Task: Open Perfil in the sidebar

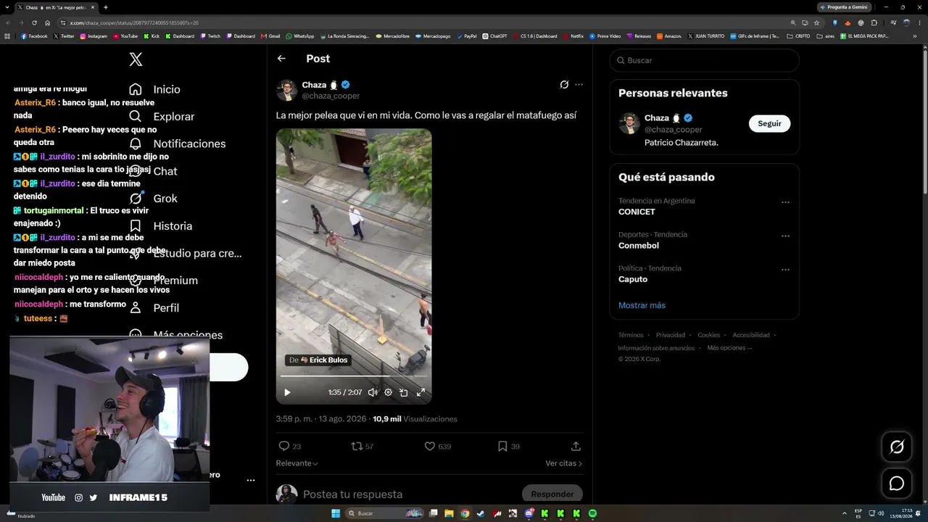Action: (x=154, y=307)
